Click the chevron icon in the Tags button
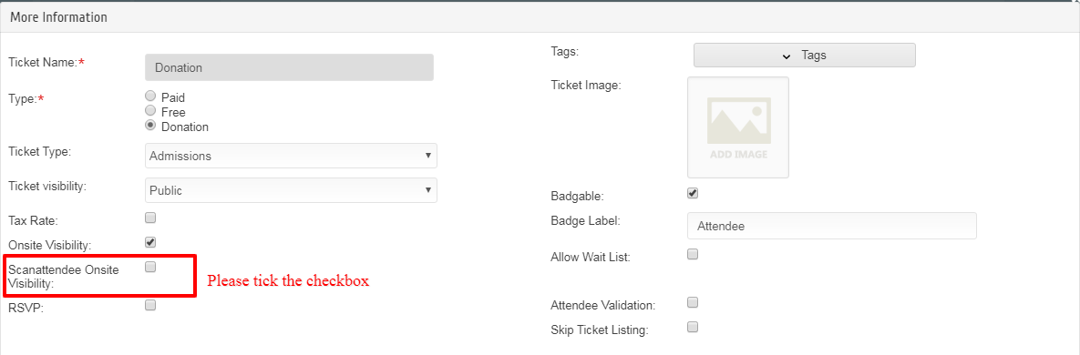 click(787, 56)
